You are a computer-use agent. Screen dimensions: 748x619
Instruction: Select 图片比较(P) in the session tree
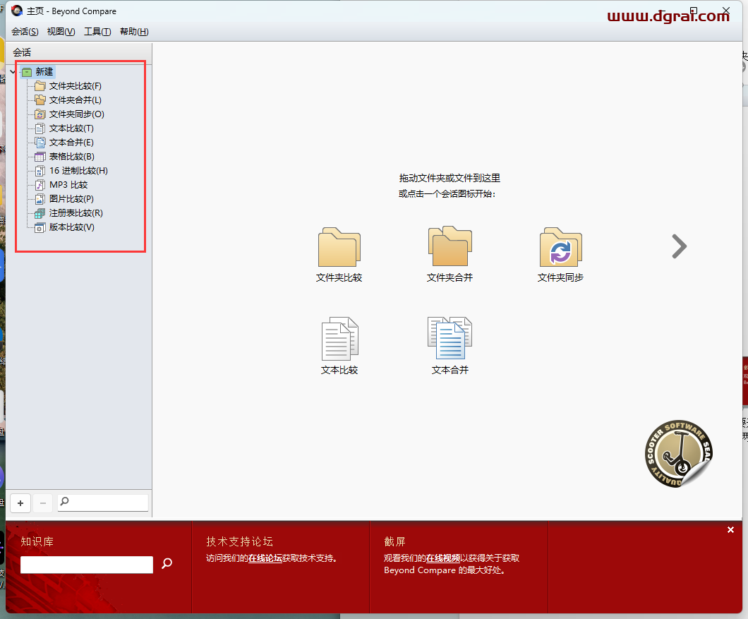point(71,198)
